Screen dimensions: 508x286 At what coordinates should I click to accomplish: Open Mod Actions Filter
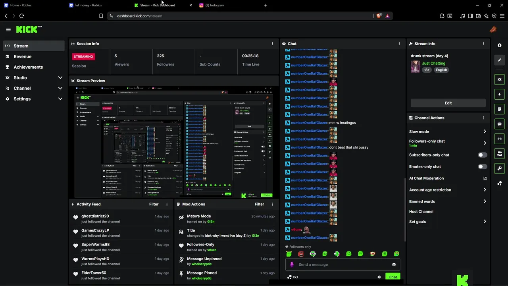[x=259, y=204]
